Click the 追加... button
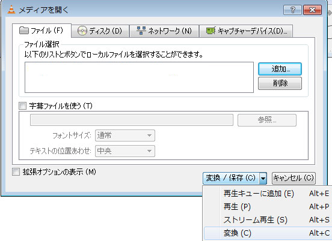The height and width of the screenshot is (241, 332). click(280, 69)
